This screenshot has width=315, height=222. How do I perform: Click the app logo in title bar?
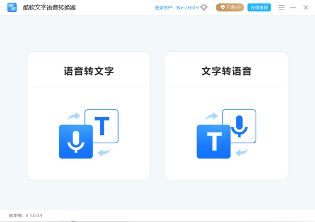click(12, 7)
